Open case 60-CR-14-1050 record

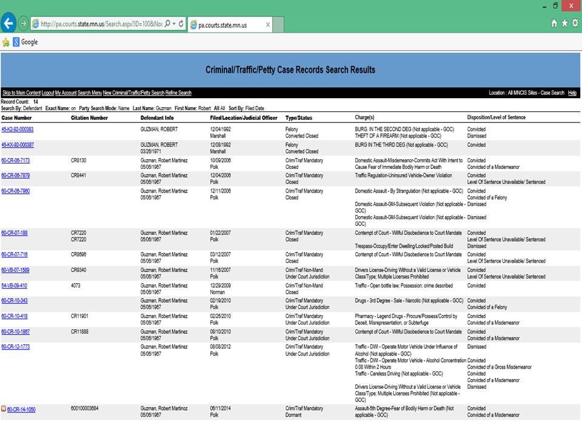(21, 409)
